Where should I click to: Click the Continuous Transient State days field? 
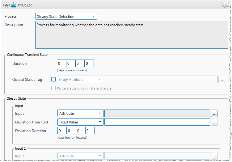point(61,64)
